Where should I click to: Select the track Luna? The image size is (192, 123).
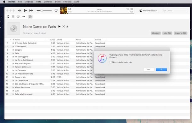point(17,91)
